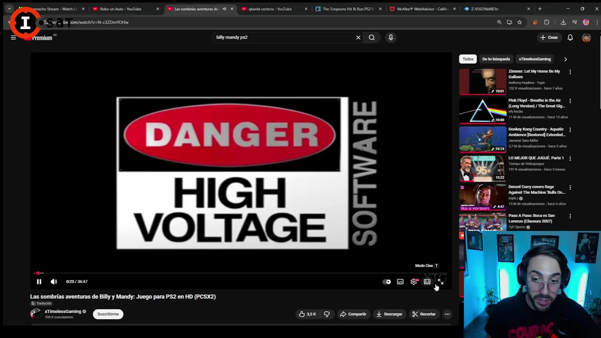This screenshot has height=338, width=601.
Task: Switch to cinema mode (Modo Cine) icon
Action: (427, 282)
